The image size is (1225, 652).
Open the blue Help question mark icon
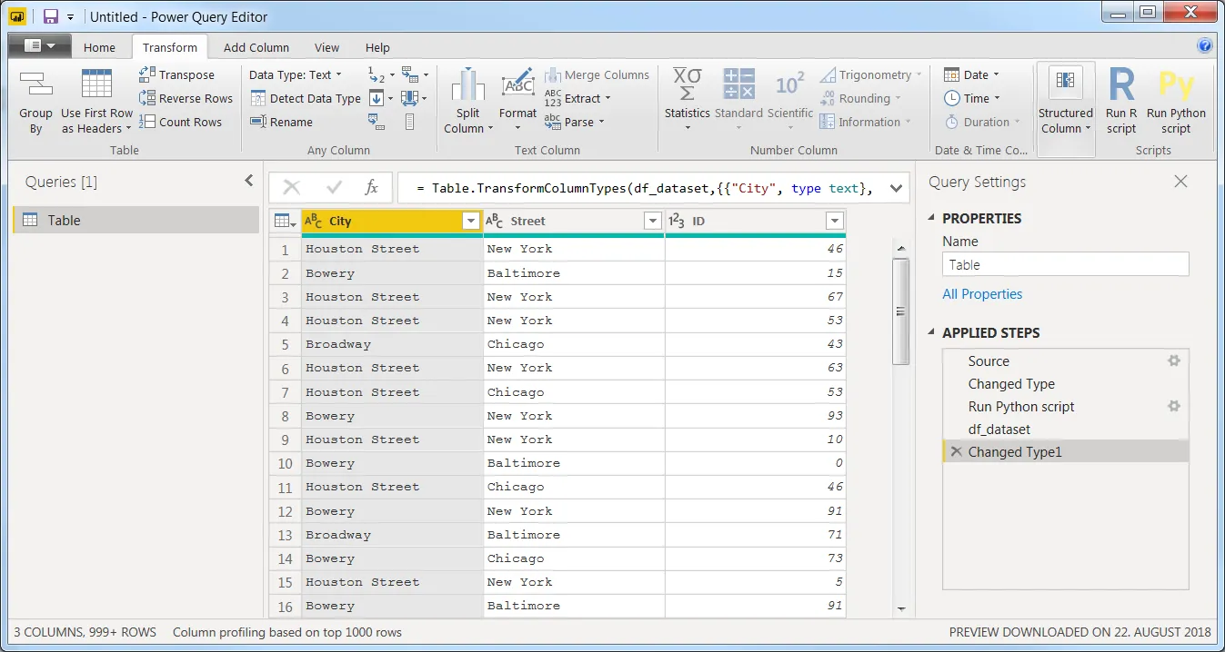(1205, 46)
